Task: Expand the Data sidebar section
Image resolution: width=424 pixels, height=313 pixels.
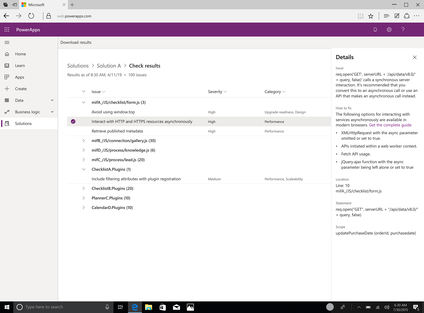Action: click(52, 100)
